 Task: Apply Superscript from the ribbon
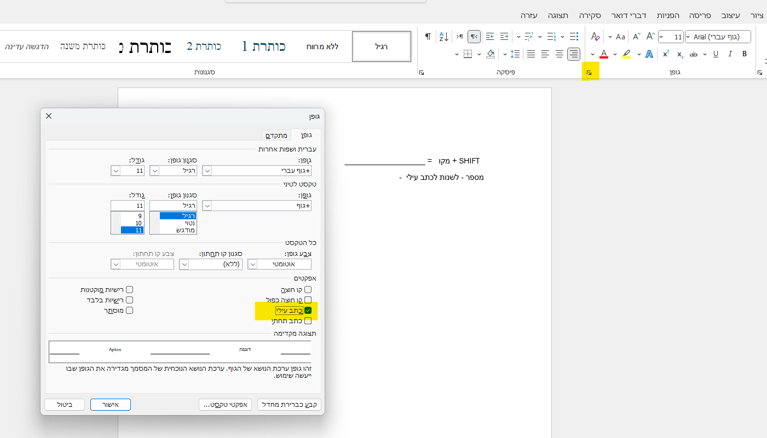point(666,54)
